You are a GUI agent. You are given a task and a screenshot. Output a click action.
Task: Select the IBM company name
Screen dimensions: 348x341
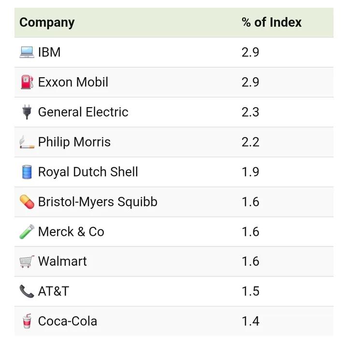click(49, 52)
